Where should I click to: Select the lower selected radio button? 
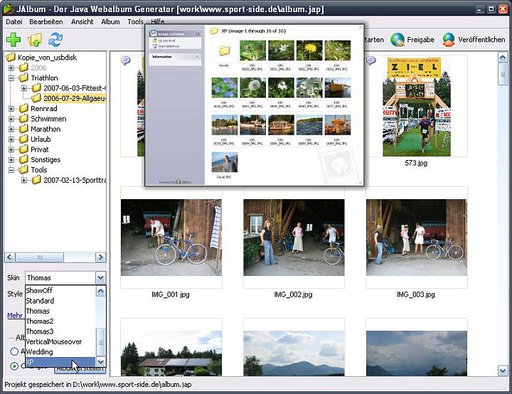[x=14, y=366]
